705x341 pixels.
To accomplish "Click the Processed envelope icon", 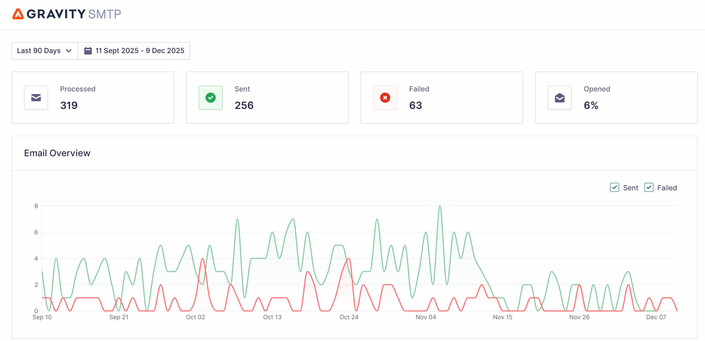I will click(36, 98).
